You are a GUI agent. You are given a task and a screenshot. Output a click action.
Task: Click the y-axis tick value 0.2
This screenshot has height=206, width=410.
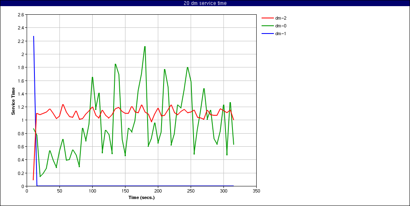pyautogui.click(x=21, y=173)
